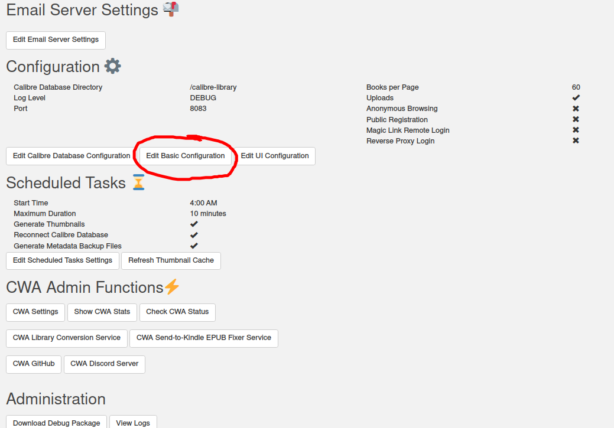The width and height of the screenshot is (614, 428).
Task: Click the "Calibre Database Directory" label
Action: point(58,87)
